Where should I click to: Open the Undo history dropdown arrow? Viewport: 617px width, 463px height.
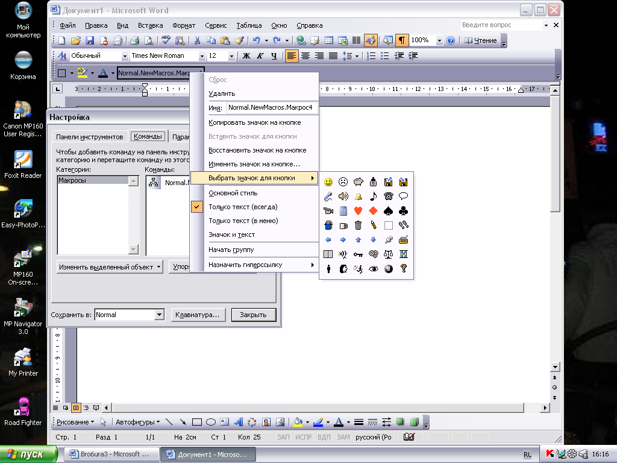point(266,40)
